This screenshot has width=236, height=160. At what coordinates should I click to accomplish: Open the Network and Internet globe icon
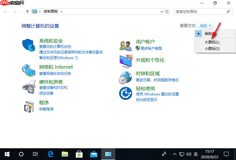pyautogui.click(x=29, y=70)
